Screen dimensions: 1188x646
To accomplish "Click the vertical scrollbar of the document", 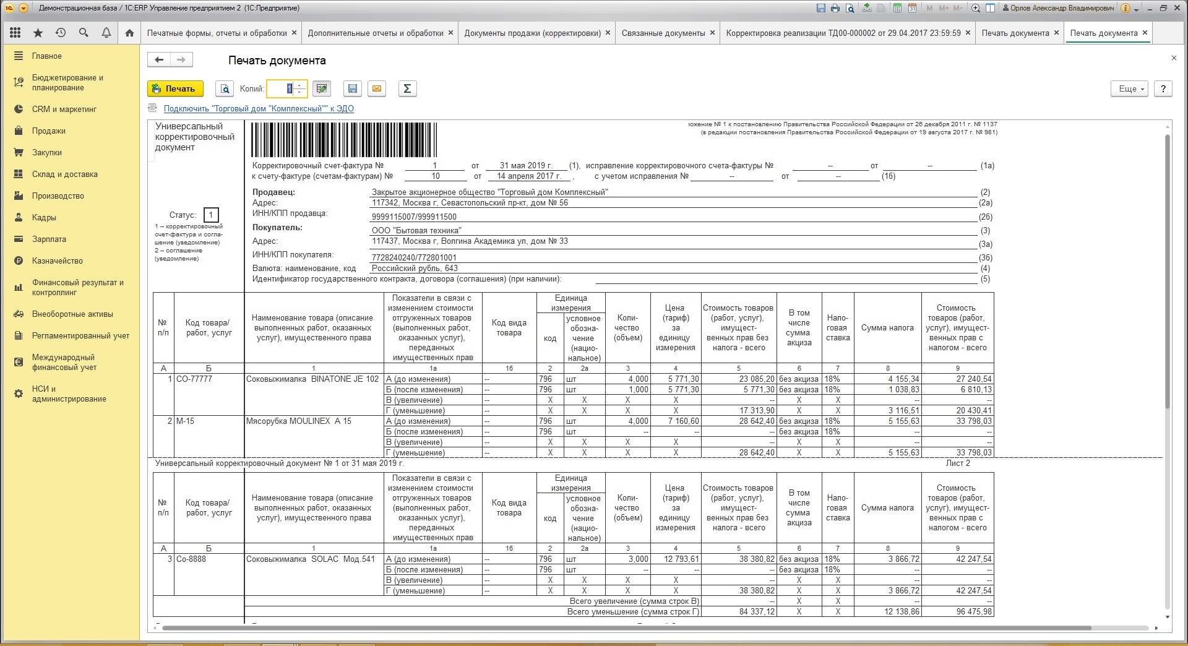I will pos(1168,272).
